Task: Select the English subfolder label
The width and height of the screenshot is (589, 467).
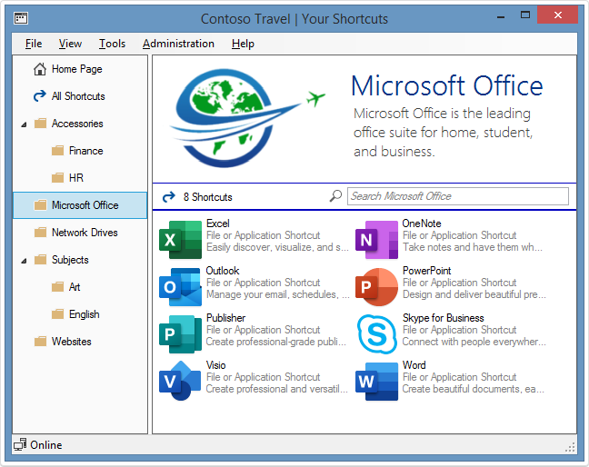Action: click(x=85, y=314)
